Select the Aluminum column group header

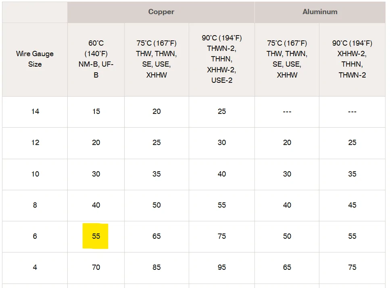coord(320,12)
